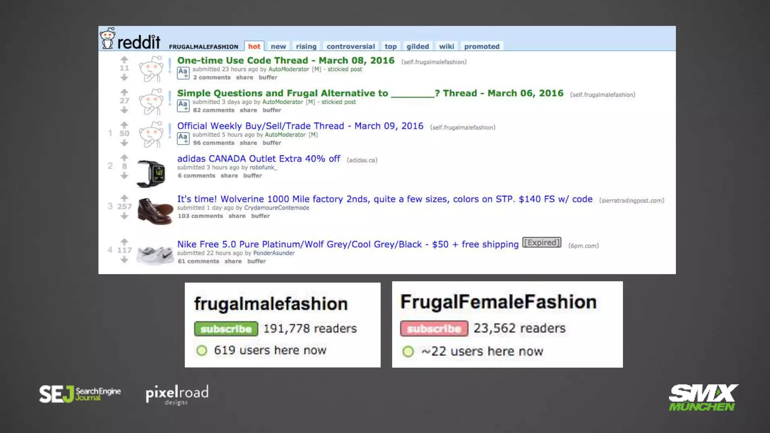
Task: Upvote the adidas CANADA Outlet post
Action: [124, 157]
